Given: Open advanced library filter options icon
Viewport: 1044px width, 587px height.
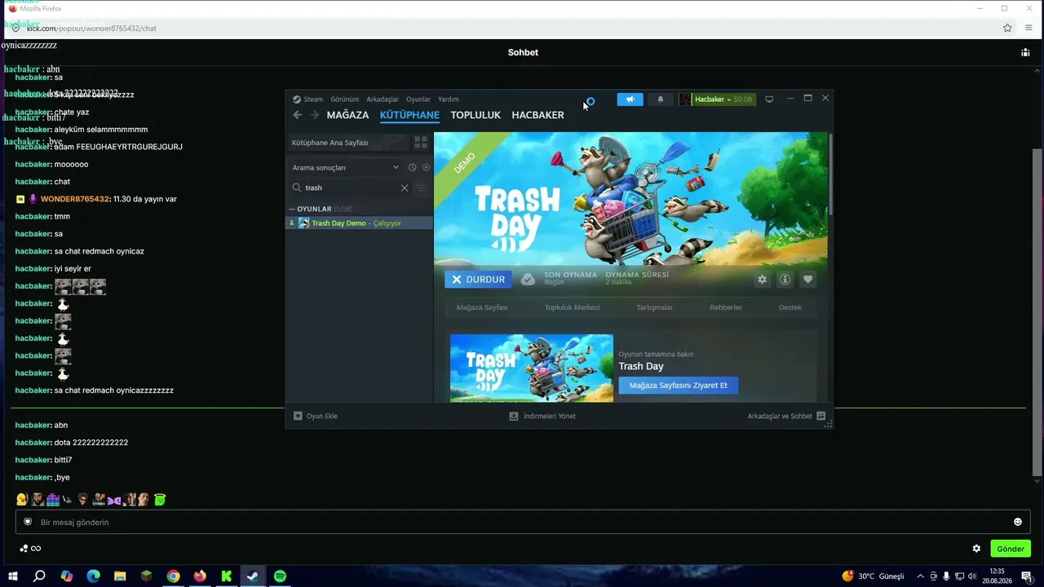Looking at the screenshot, I should pyautogui.click(x=421, y=188).
